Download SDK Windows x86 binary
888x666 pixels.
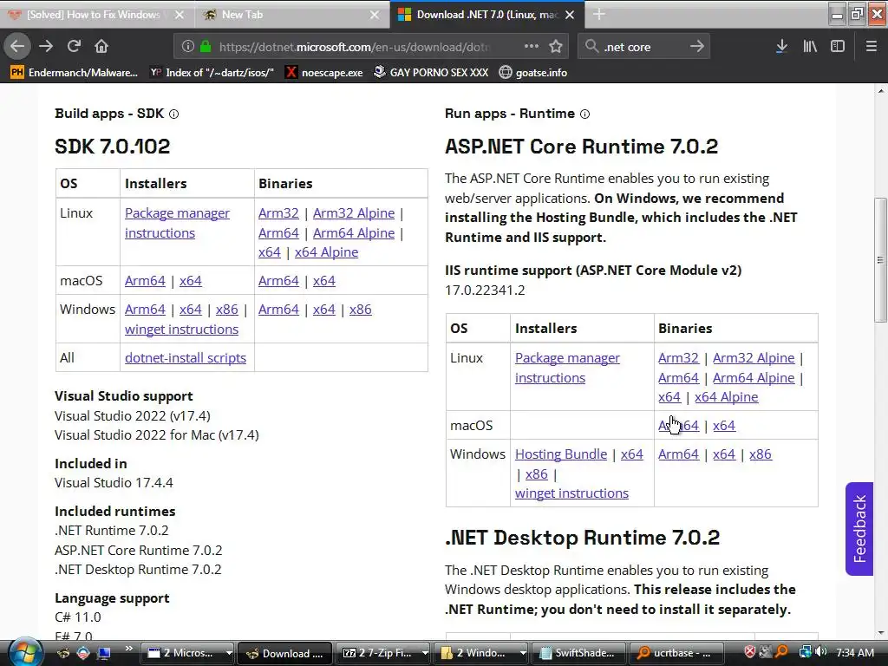(360, 310)
